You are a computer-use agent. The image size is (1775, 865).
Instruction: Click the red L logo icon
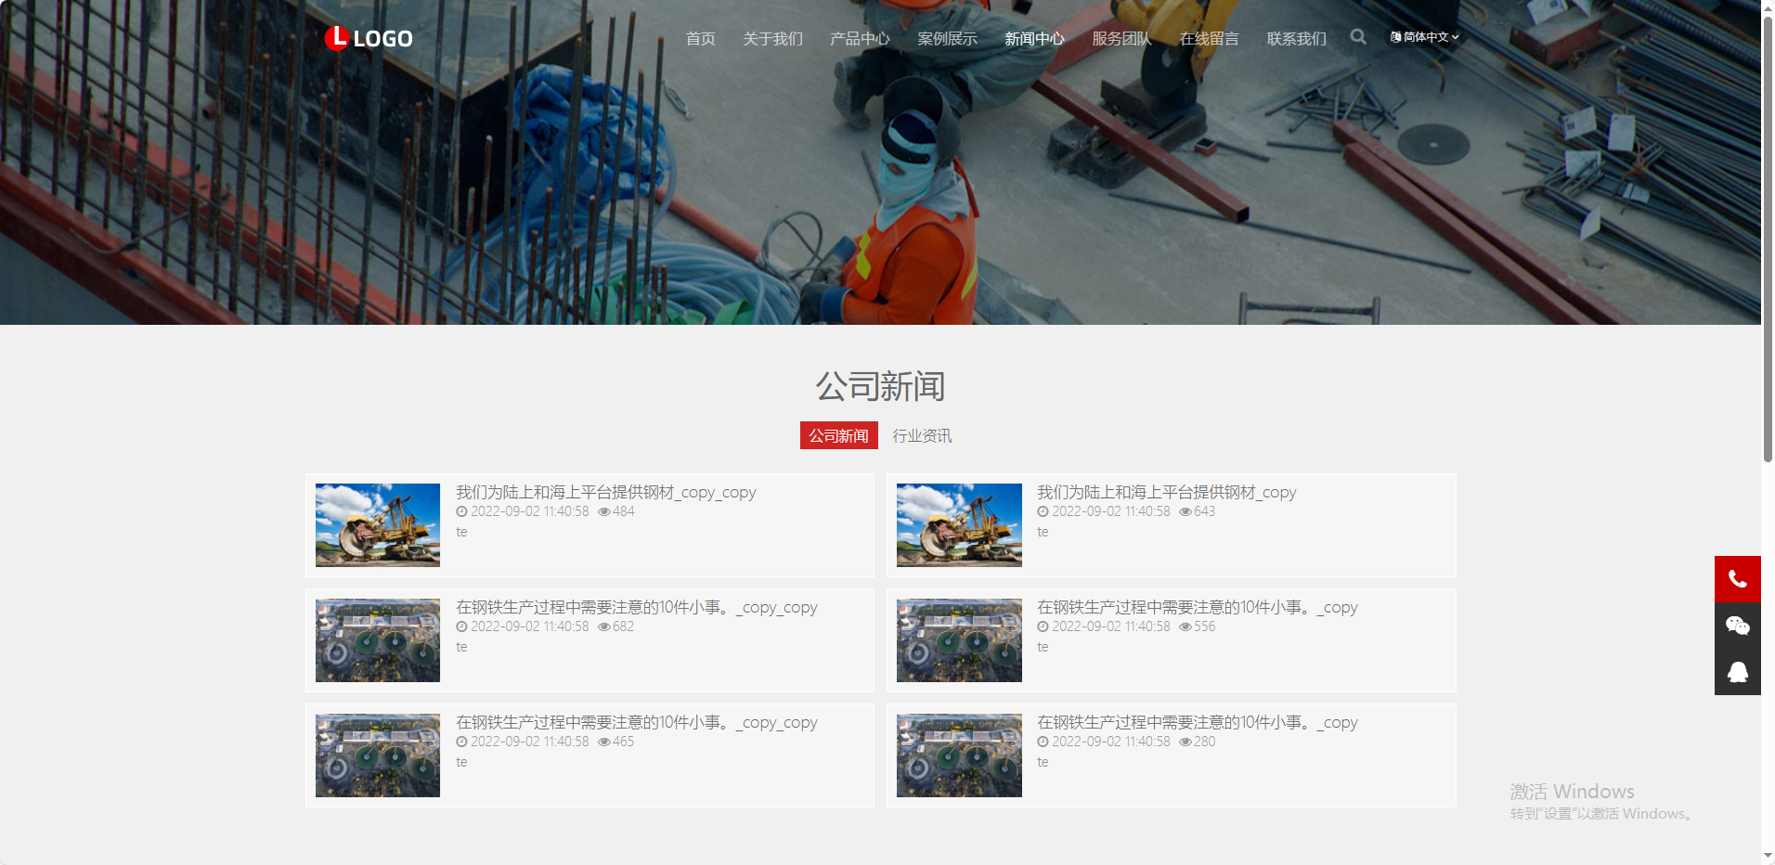pyautogui.click(x=336, y=38)
